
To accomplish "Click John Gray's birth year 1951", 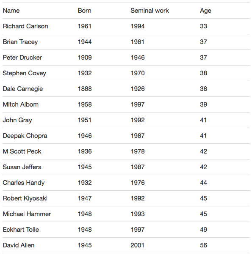I will (x=84, y=120).
